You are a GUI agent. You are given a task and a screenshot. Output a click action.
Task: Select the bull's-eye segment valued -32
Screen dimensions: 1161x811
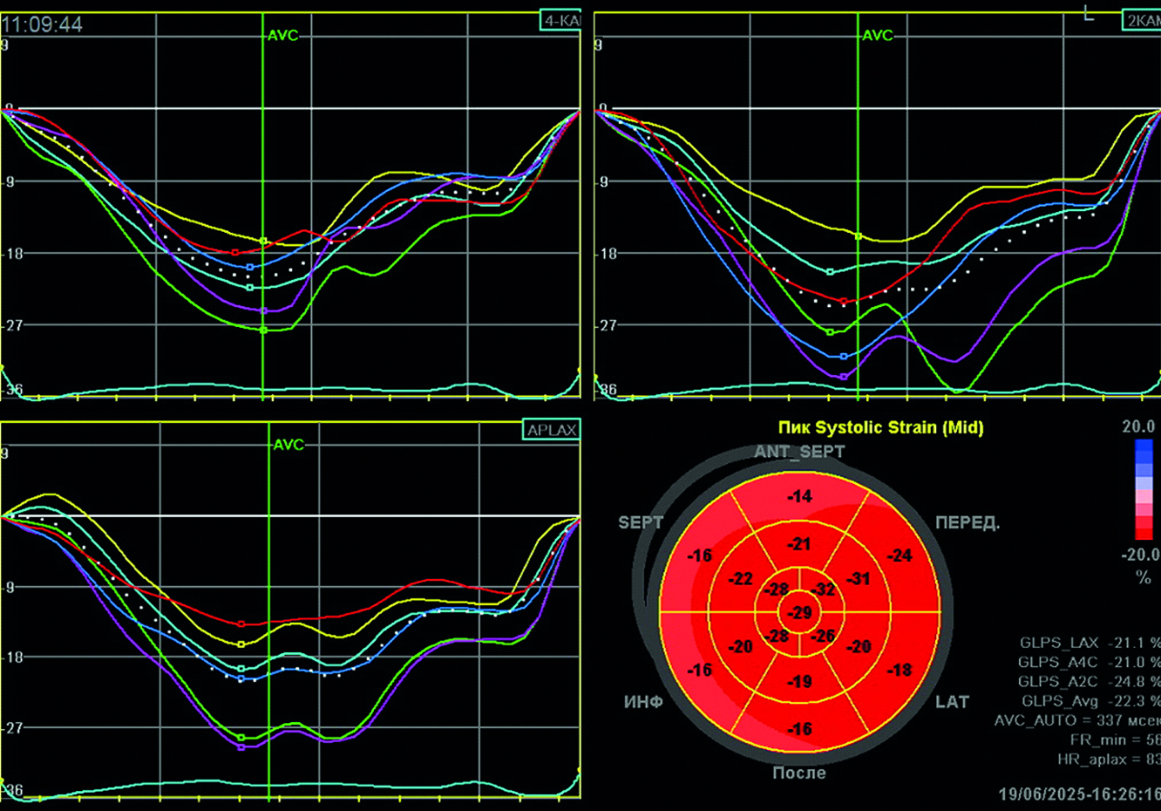[824, 590]
